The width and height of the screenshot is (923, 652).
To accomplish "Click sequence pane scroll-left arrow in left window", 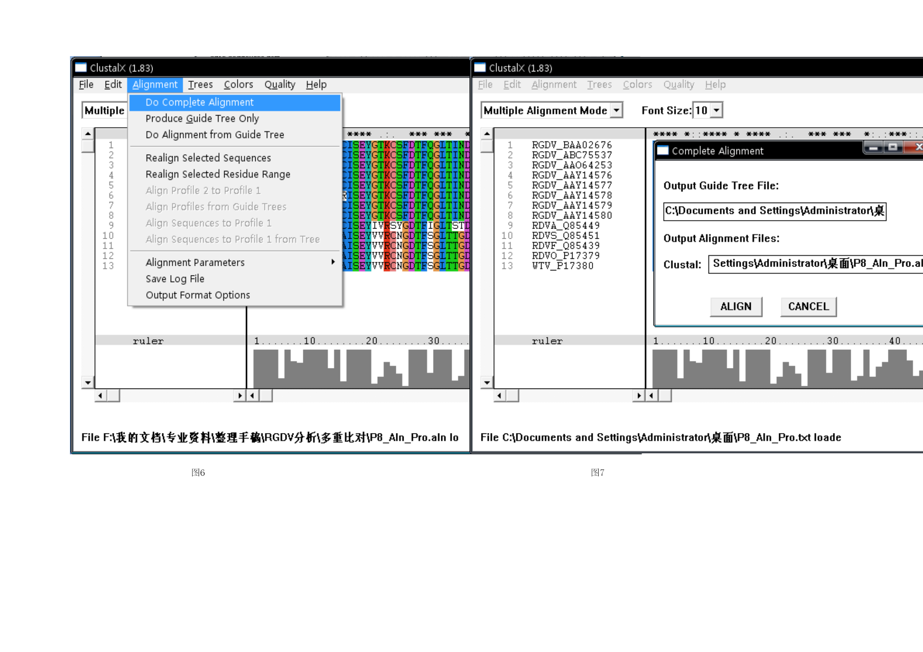I will [253, 396].
